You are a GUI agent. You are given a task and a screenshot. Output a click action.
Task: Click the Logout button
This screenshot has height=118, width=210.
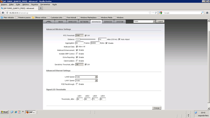(x=160, y=22)
